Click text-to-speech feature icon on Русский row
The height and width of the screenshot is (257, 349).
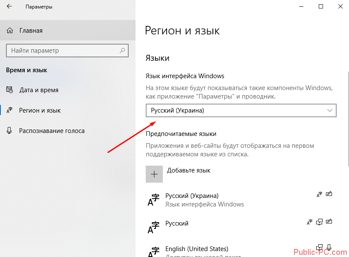(320, 222)
